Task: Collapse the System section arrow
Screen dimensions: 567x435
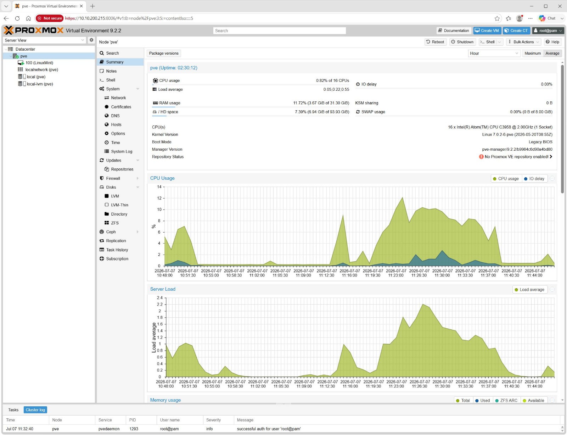Action: tap(138, 89)
